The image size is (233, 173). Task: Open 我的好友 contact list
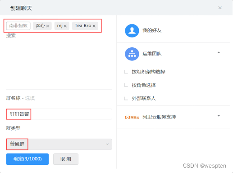[x=174, y=31]
